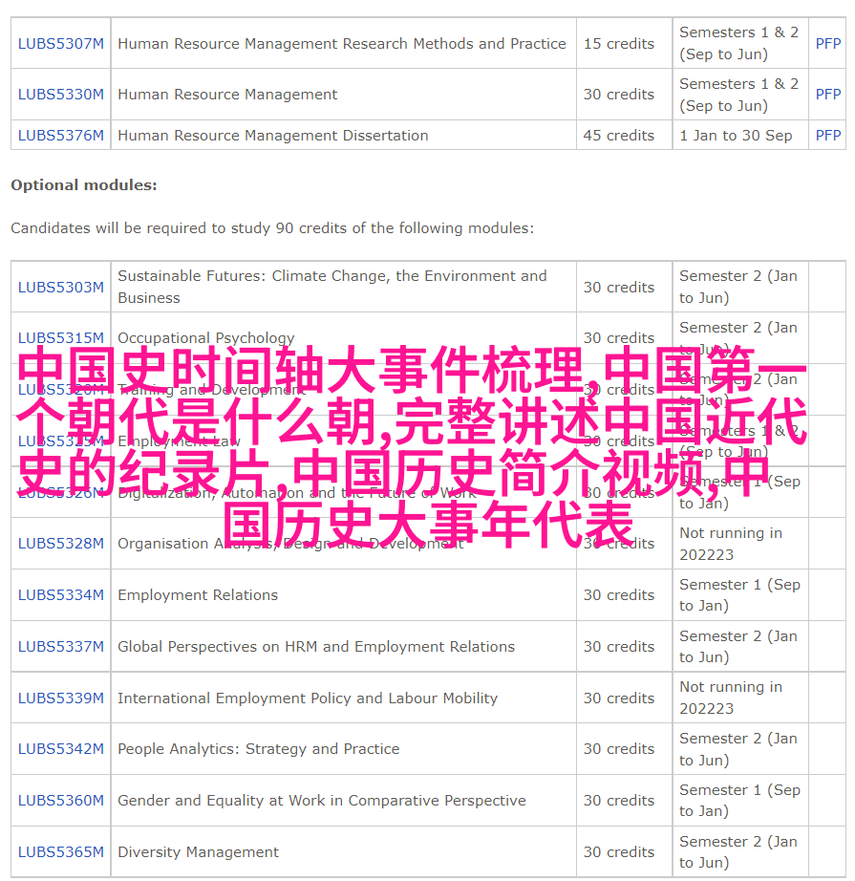Viewport: 855px width, 881px height.
Task: Open the LUBS5334M Employment Relations link
Action: pyautogui.click(x=60, y=594)
